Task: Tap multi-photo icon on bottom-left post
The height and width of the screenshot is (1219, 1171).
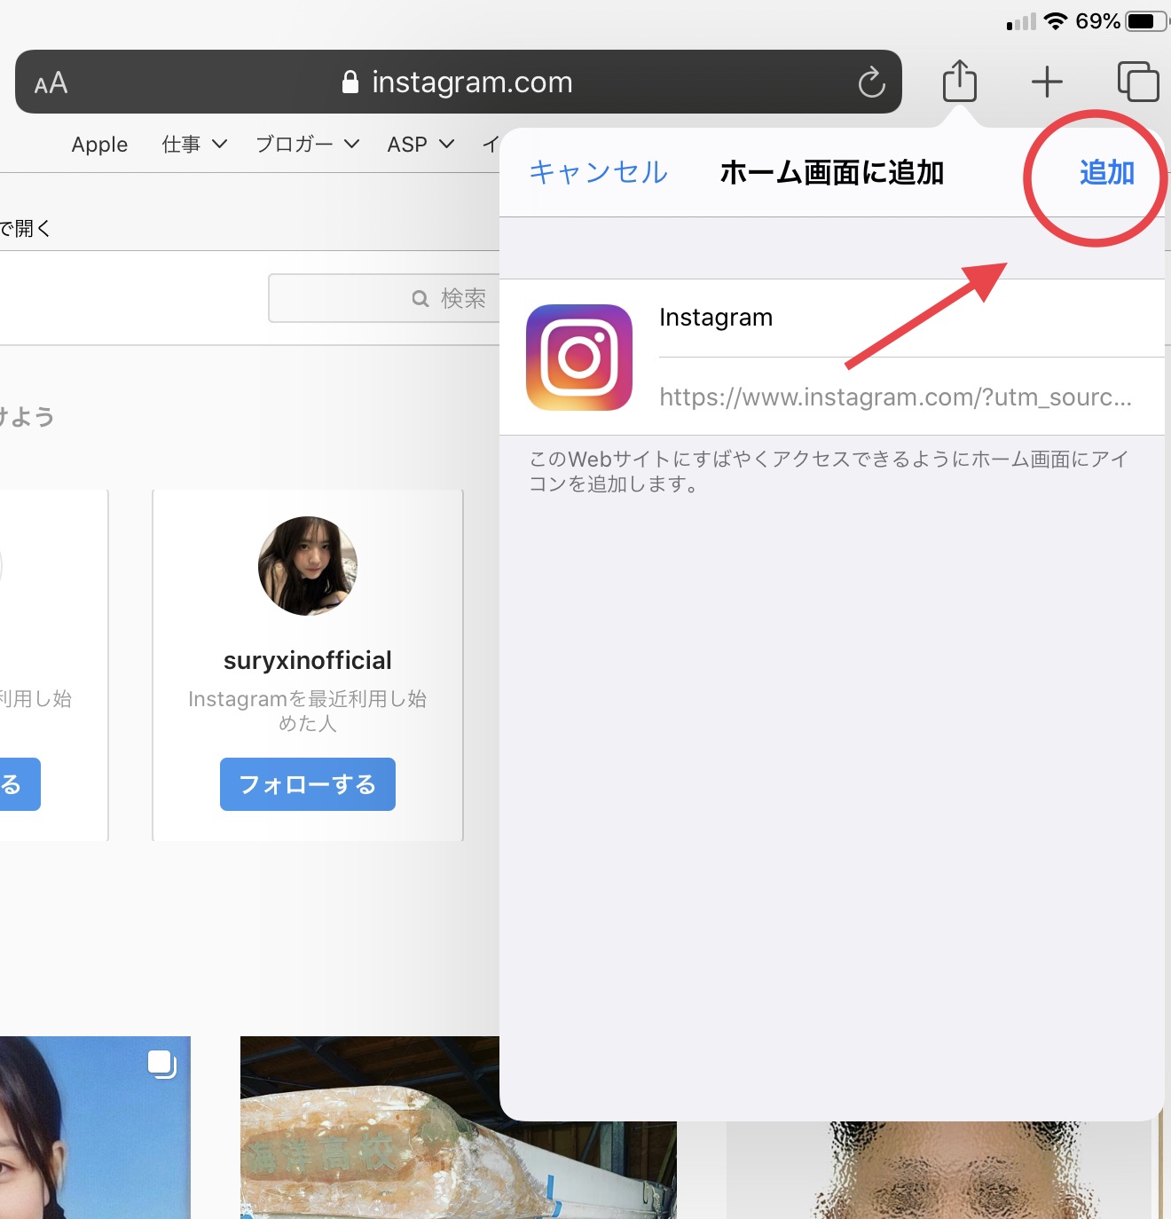Action: pos(162,1064)
